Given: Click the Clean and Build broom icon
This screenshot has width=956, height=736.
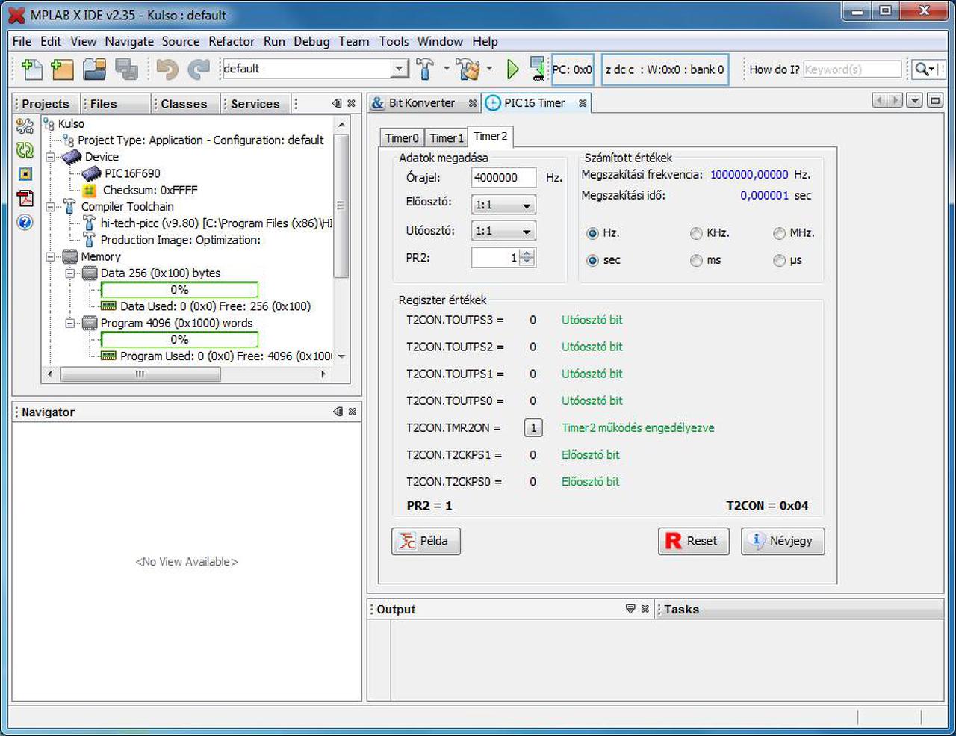Looking at the screenshot, I should pos(469,69).
